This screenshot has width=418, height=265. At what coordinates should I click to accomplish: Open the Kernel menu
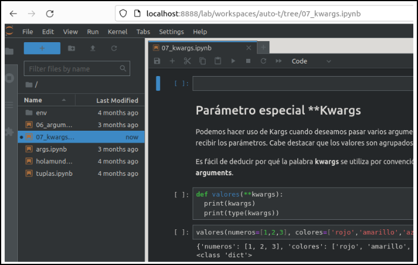point(117,31)
